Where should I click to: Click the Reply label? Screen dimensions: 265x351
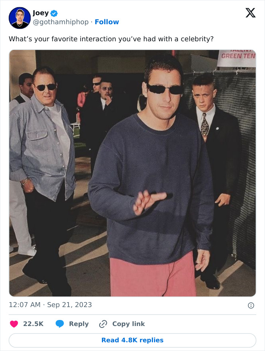pos(79,324)
